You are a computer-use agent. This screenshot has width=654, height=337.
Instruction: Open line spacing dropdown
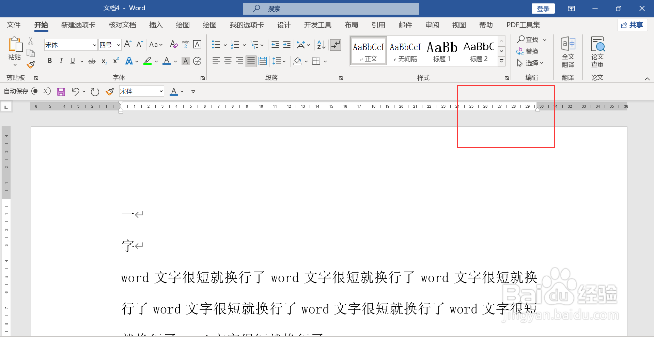(x=279, y=61)
